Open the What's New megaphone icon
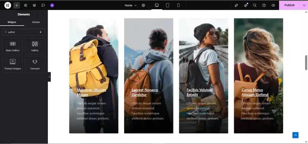The image size is (308, 144). (x=246, y=5)
